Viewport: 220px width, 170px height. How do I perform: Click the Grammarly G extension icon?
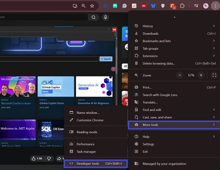click(x=125, y=6)
